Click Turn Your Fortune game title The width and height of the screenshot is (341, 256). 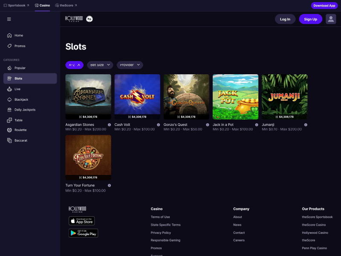pyautogui.click(x=80, y=186)
